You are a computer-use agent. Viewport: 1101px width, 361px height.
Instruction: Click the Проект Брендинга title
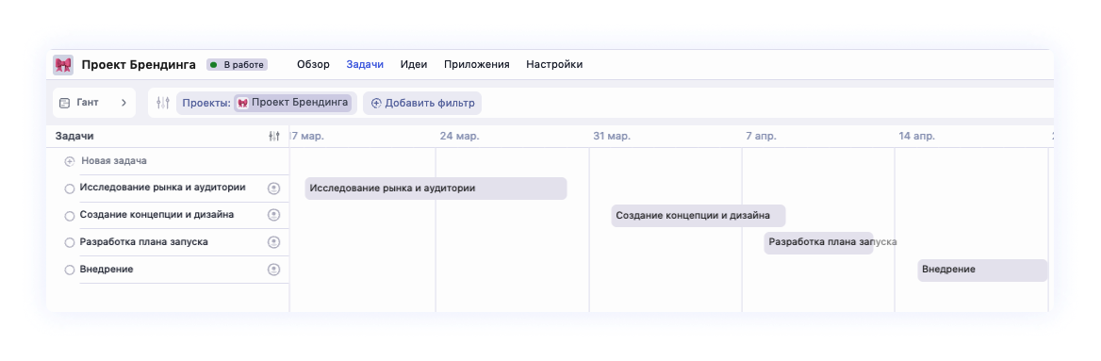(x=139, y=65)
